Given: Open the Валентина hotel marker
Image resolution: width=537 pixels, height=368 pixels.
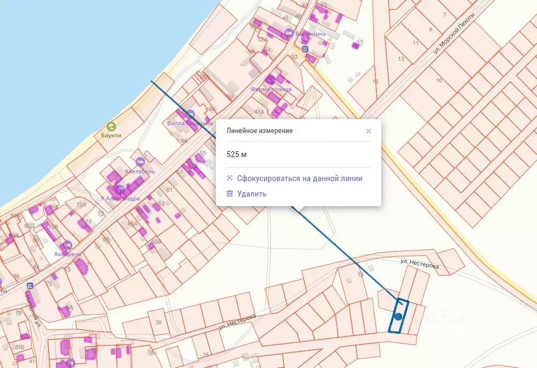Looking at the screenshot, I should (x=290, y=33).
